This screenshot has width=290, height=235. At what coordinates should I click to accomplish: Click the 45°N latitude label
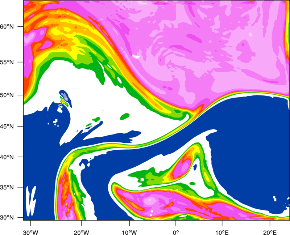pyautogui.click(x=7, y=127)
